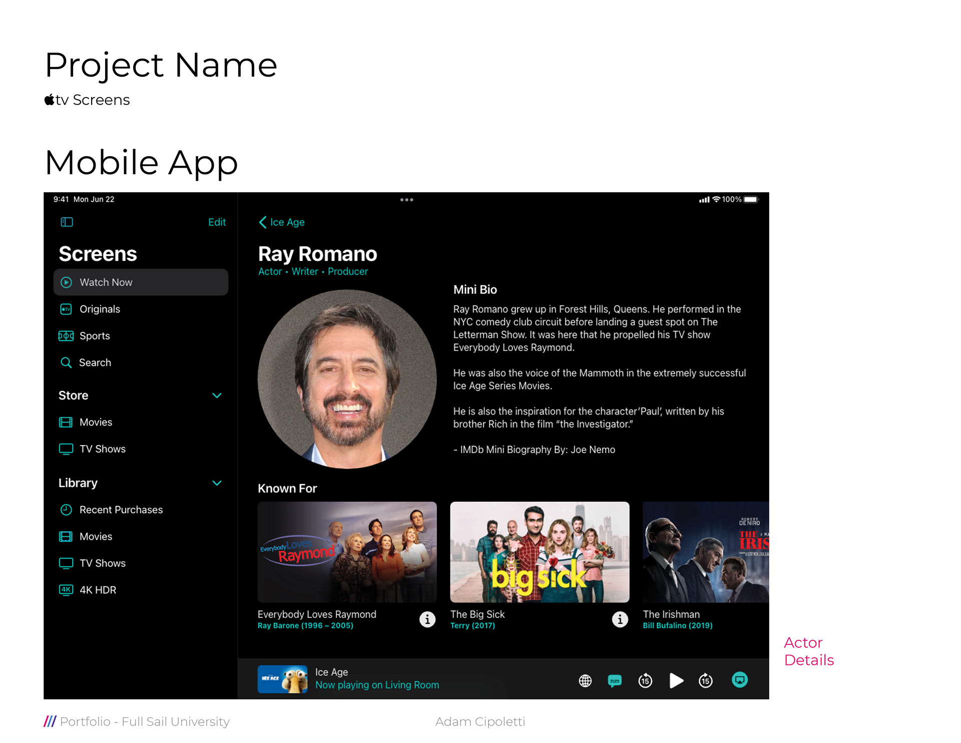The width and height of the screenshot is (961, 743).
Task: Open Everybody Loves Raymond poster thumbnail
Action: pyautogui.click(x=347, y=552)
